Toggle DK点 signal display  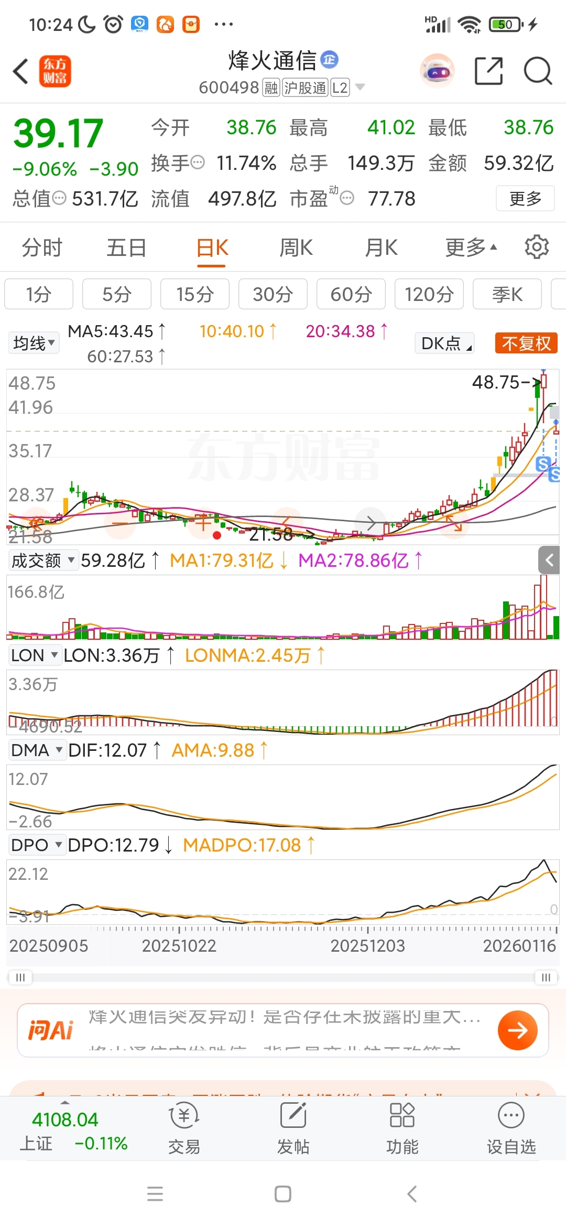pyautogui.click(x=444, y=343)
